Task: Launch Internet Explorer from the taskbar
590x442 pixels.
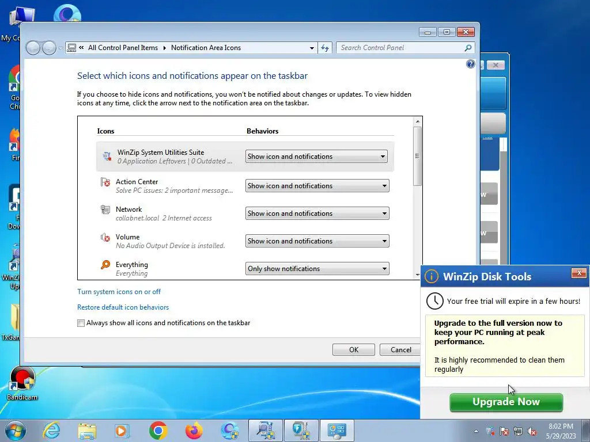Action: (x=51, y=430)
